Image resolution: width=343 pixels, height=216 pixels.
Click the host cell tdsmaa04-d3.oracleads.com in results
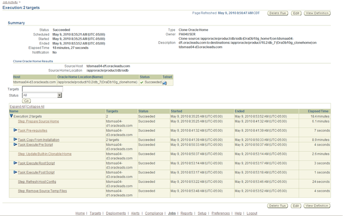[35, 82]
